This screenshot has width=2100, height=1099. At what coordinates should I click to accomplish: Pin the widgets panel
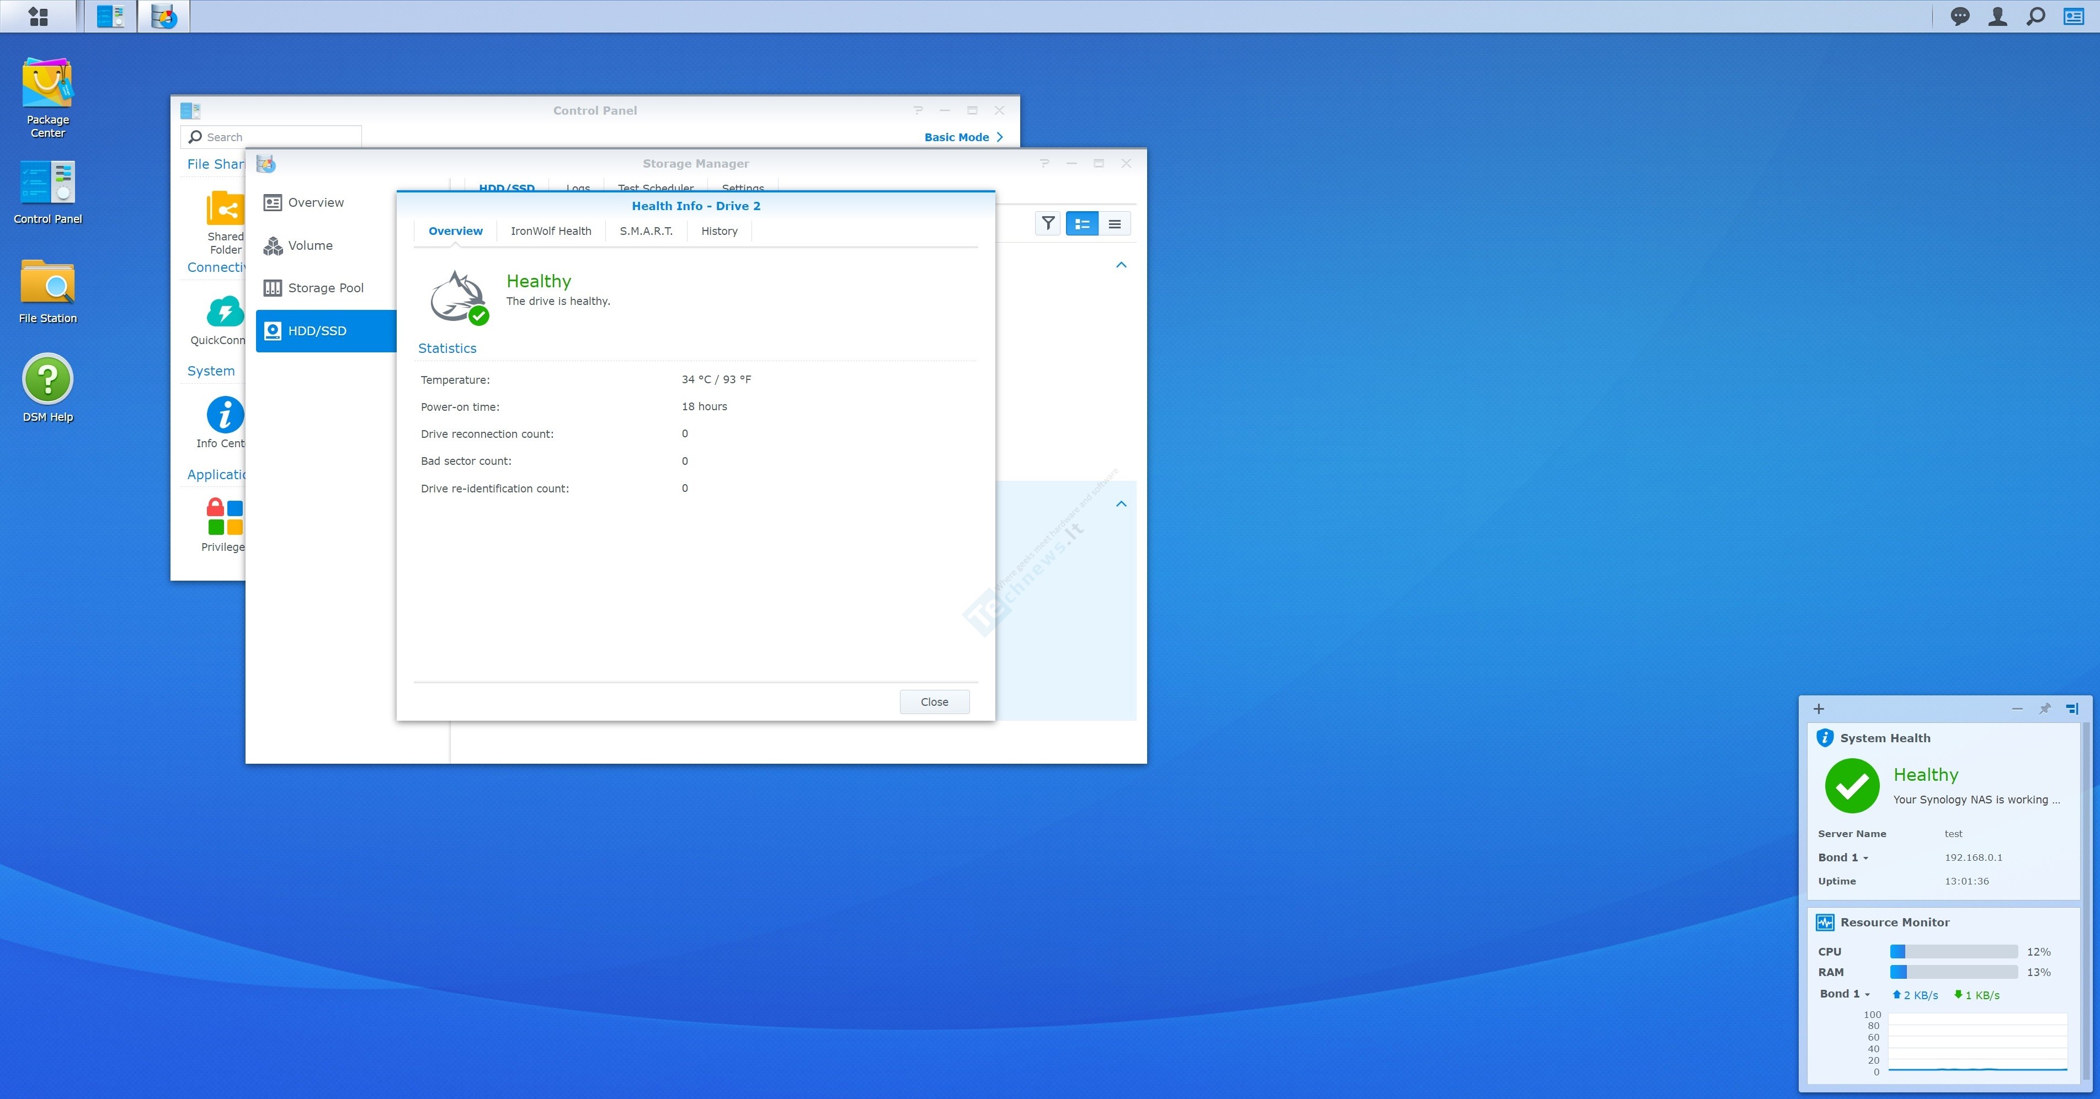pos(2045,709)
